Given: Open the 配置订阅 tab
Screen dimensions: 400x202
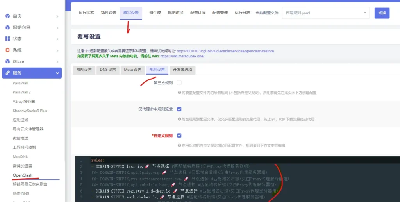Looking at the screenshot, I should tap(198, 13).
